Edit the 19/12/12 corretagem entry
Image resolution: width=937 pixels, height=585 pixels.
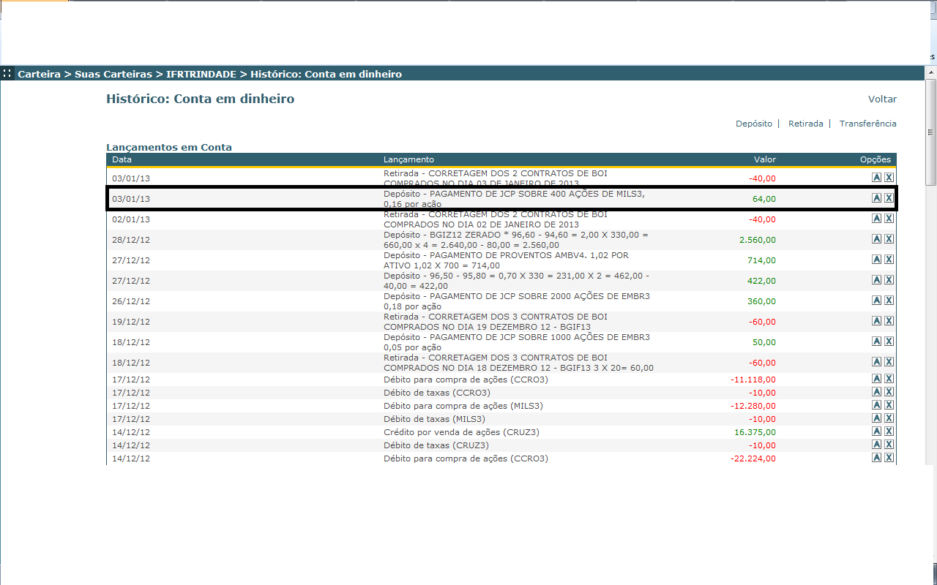[x=876, y=321]
